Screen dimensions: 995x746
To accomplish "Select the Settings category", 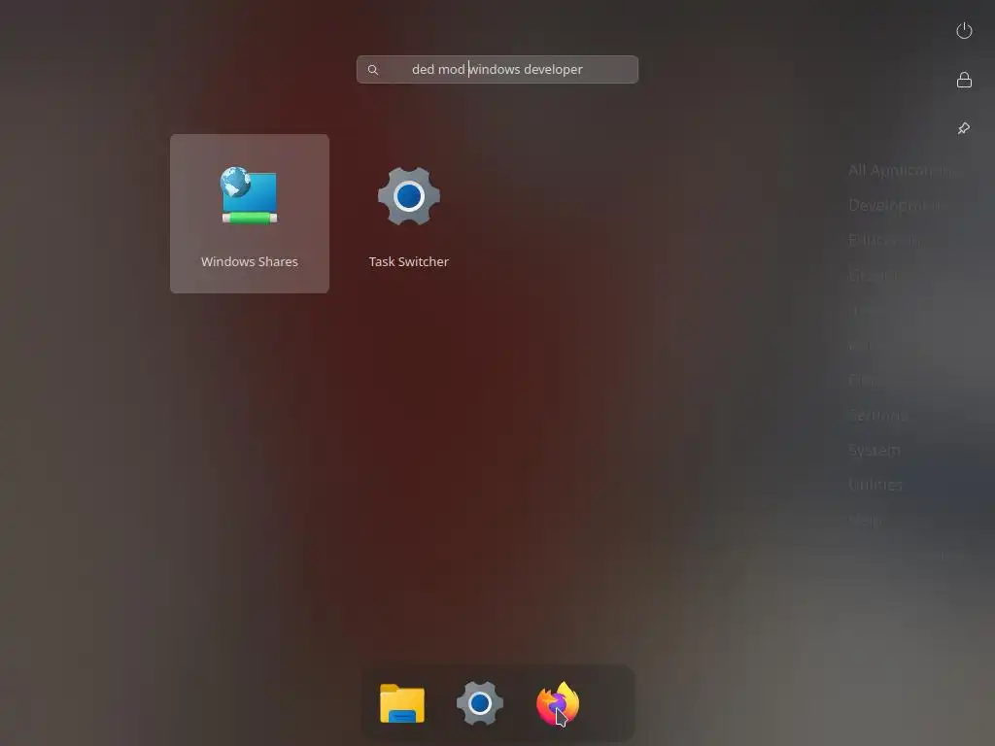I will click(878, 415).
